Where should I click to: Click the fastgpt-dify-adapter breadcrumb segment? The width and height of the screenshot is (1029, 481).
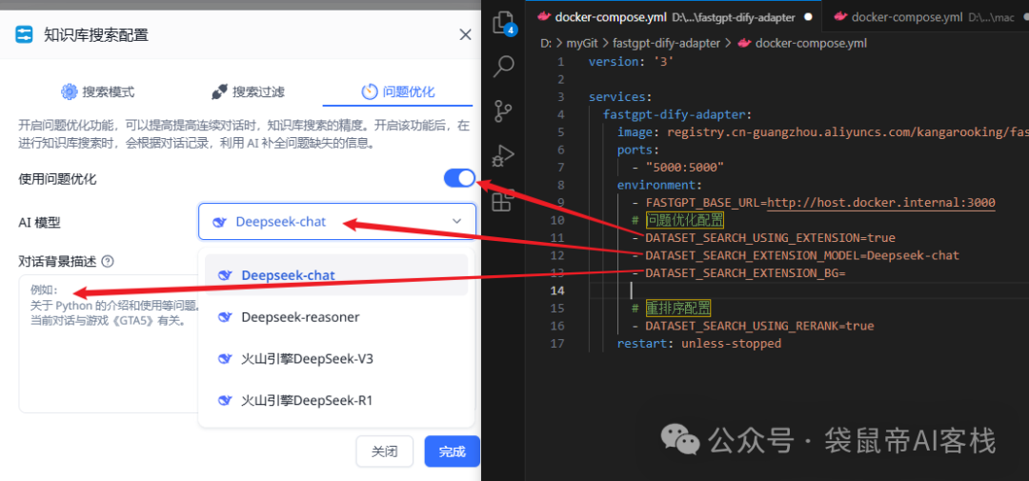click(x=666, y=44)
